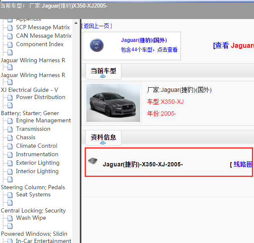The height and width of the screenshot is (243, 254).
Task: Click the Seat Systems page icon
Action: (10, 195)
